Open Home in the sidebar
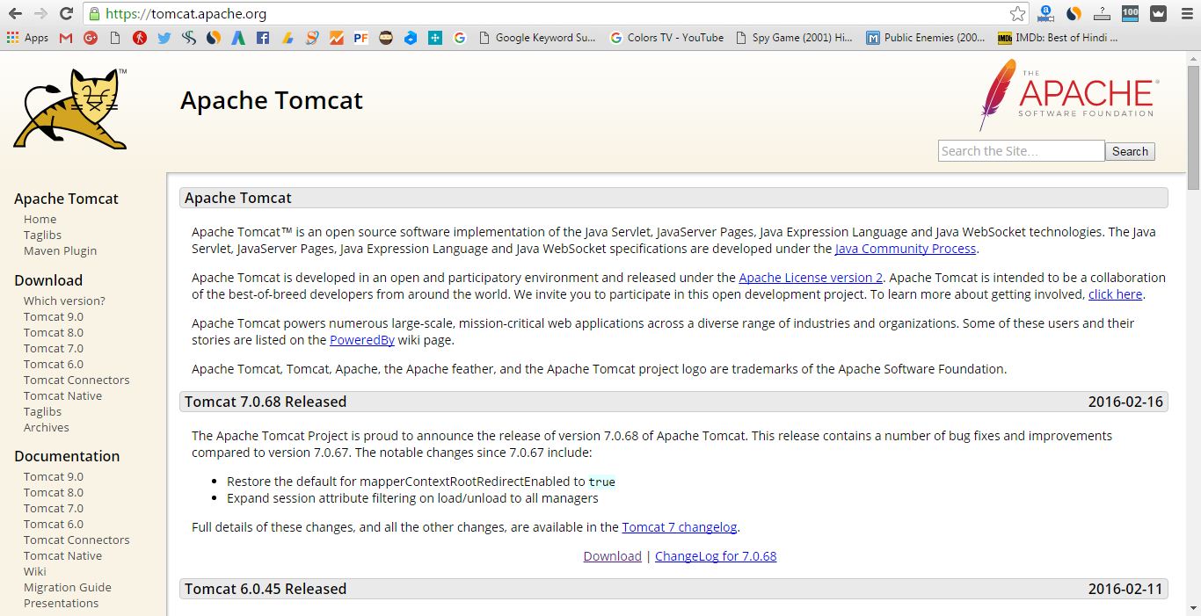1201x616 pixels. 40,219
